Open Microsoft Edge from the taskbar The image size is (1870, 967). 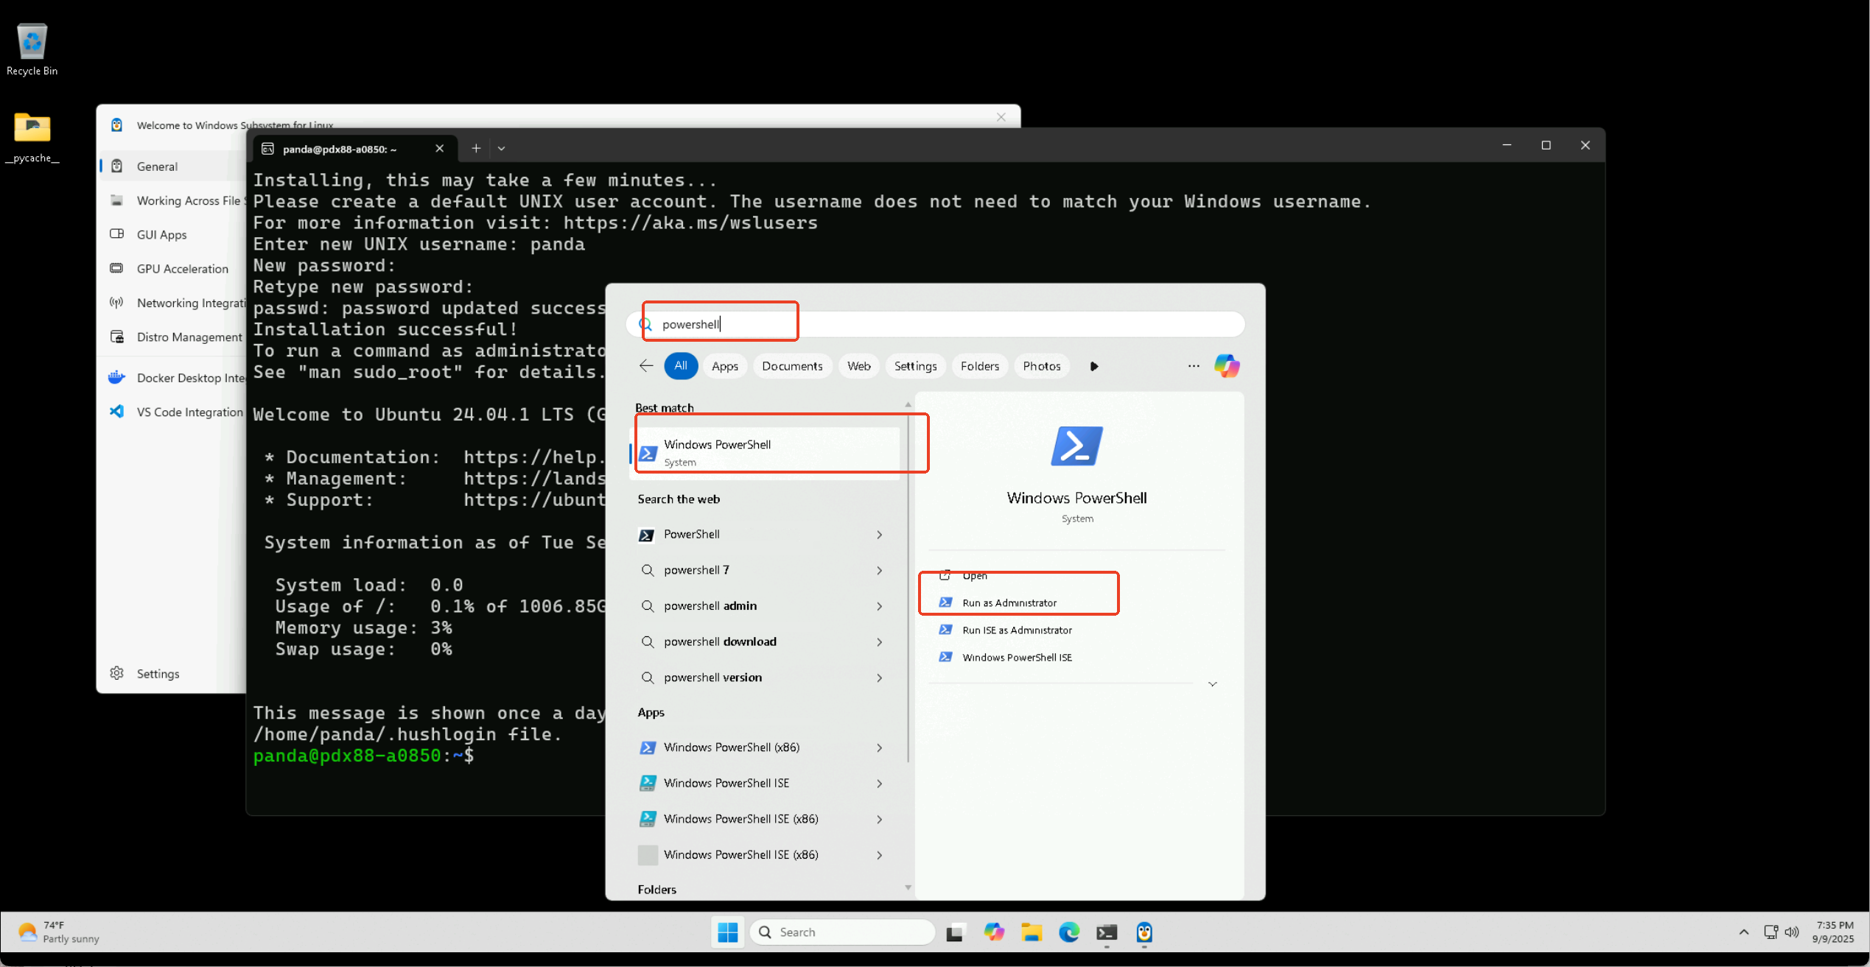tap(1069, 932)
